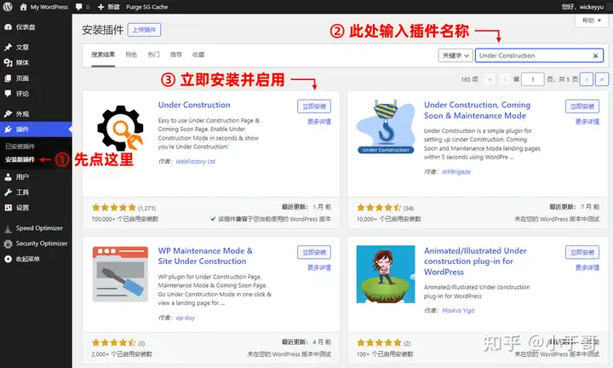Switch to the 搜索结果 tab
Image resolution: width=613 pixels, height=368 pixels.
(x=103, y=55)
